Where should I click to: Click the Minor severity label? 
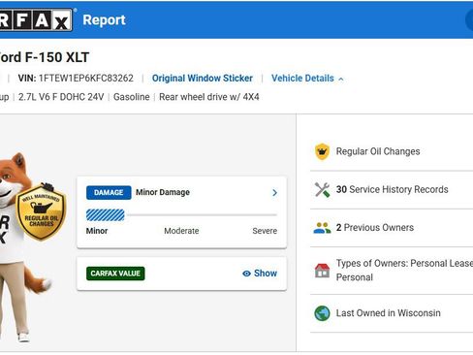coord(97,231)
